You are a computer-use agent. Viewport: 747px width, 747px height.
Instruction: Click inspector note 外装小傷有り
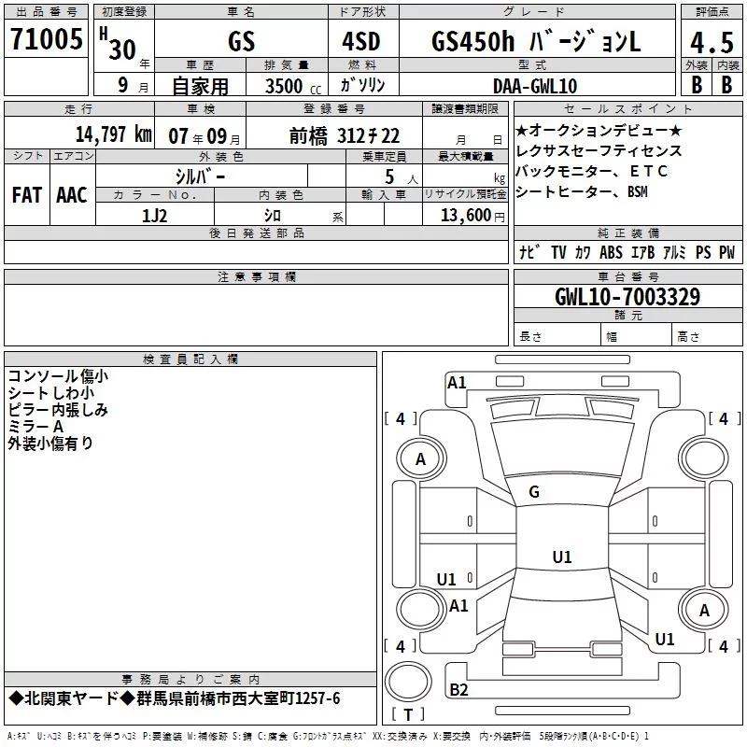pyautogui.click(x=50, y=443)
